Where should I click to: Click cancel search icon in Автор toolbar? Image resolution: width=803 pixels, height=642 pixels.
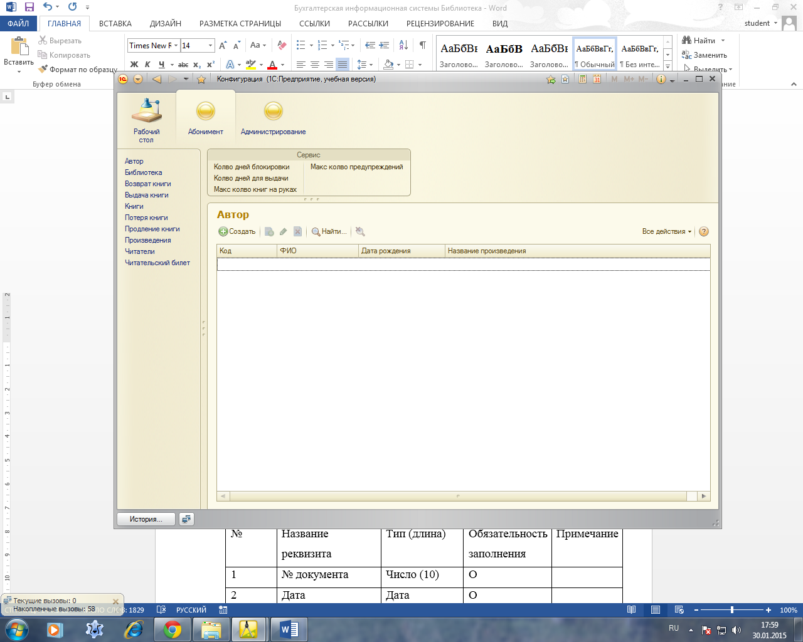[360, 231]
